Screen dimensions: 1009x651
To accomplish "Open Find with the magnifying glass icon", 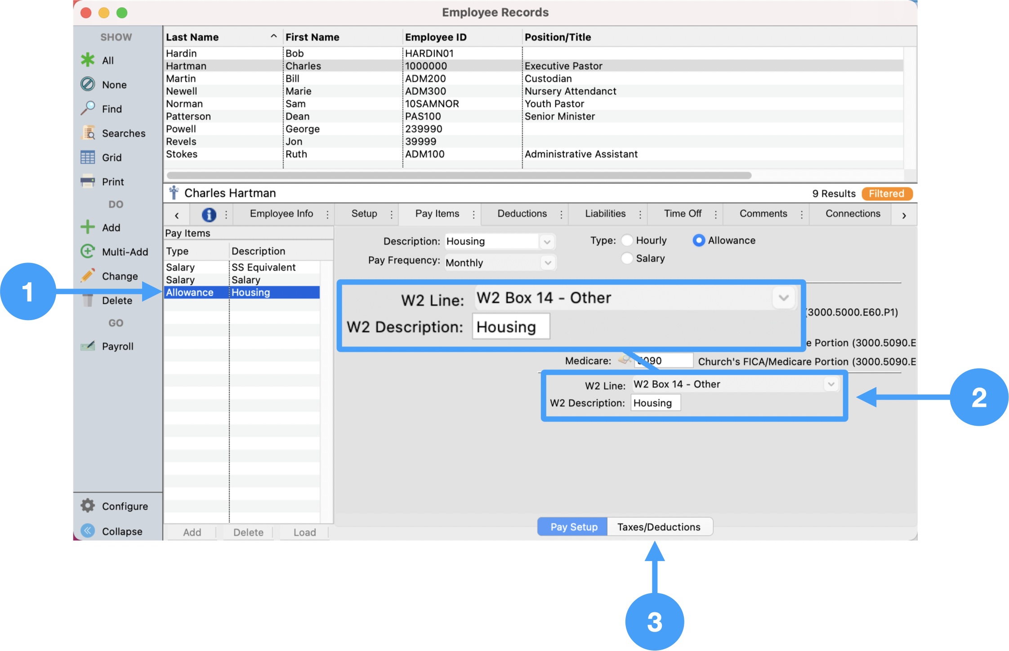I will click(x=88, y=108).
